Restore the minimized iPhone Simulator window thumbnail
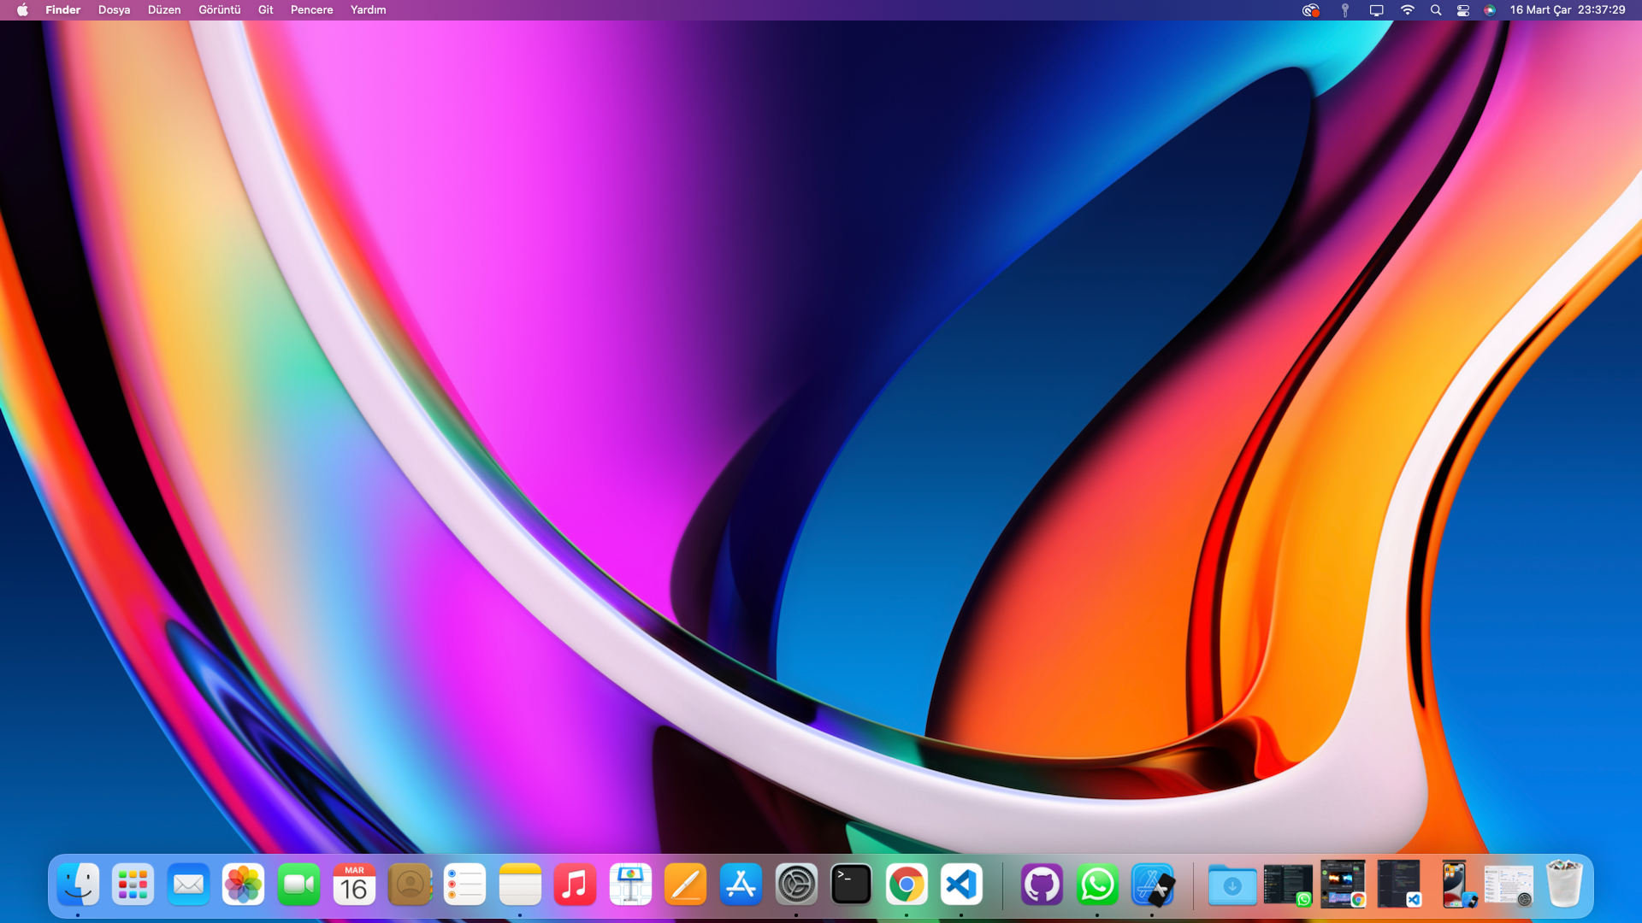This screenshot has width=1642, height=923. click(1456, 885)
